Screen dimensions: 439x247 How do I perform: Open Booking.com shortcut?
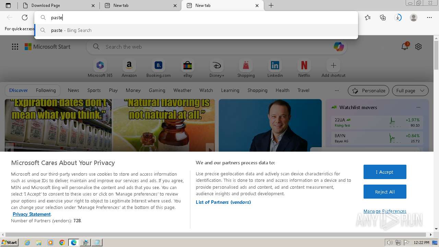(158, 69)
